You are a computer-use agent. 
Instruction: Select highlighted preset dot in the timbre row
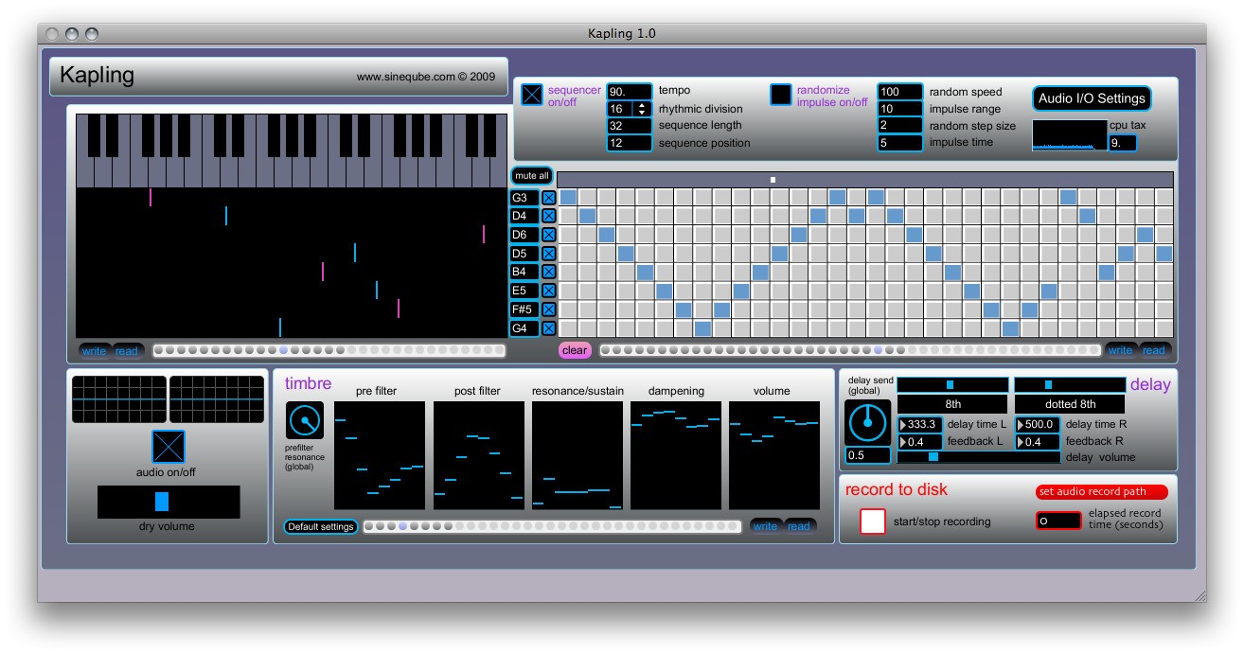pos(402,526)
